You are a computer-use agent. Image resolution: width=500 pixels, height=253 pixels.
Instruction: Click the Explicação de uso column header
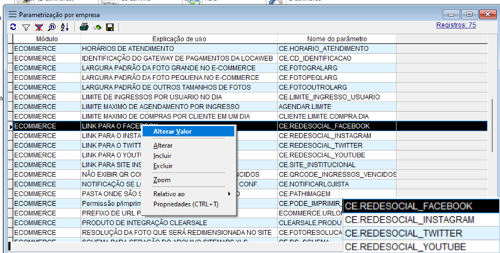pos(179,39)
